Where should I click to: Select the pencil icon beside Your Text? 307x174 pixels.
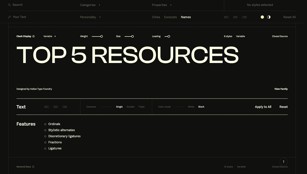coord(9,17)
